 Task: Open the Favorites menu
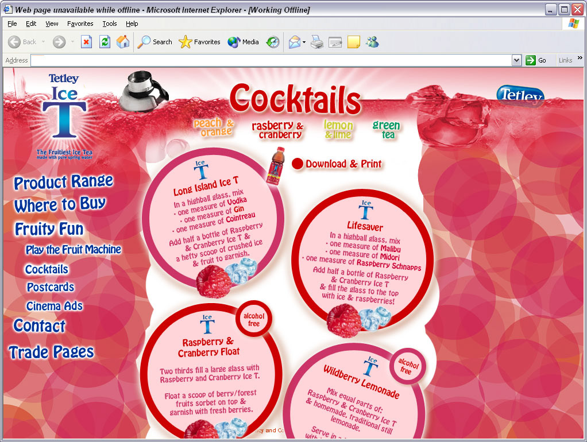click(80, 24)
